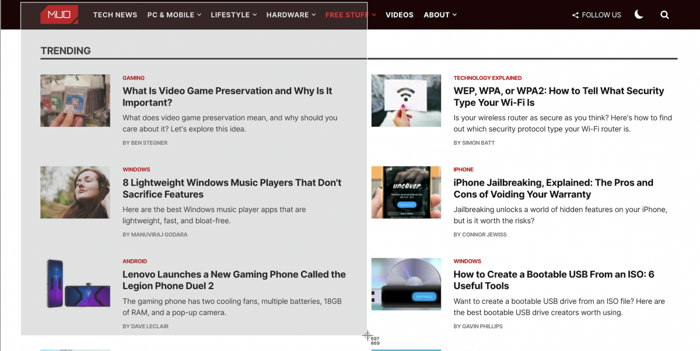Open the LIFESTYLE dropdown chevron
This screenshot has height=351, width=700.
click(256, 15)
